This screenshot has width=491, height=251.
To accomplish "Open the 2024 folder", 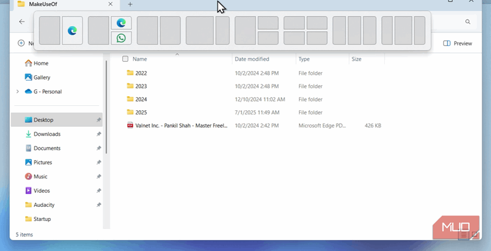I will pos(141,99).
